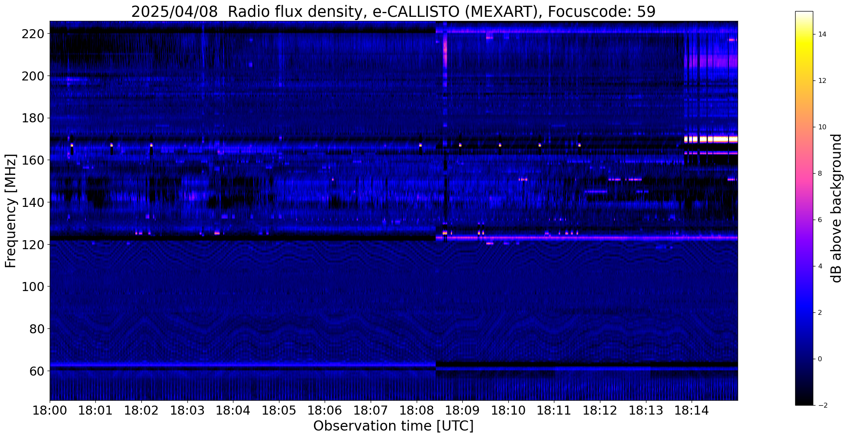
Task: Click the colorbar tick label 10
Action: pyautogui.click(x=822, y=127)
